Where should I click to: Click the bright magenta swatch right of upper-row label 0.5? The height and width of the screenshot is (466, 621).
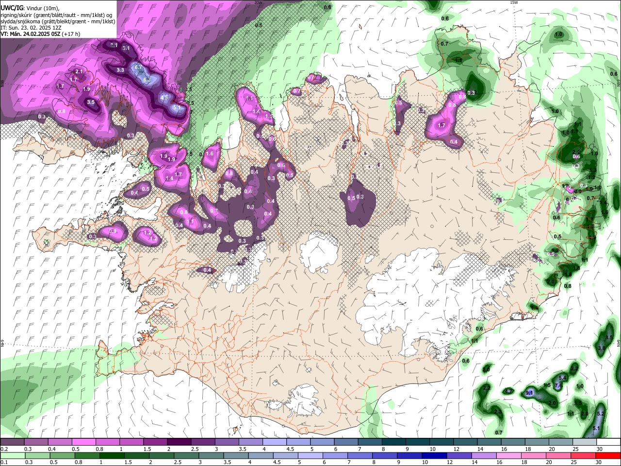pos(83,442)
